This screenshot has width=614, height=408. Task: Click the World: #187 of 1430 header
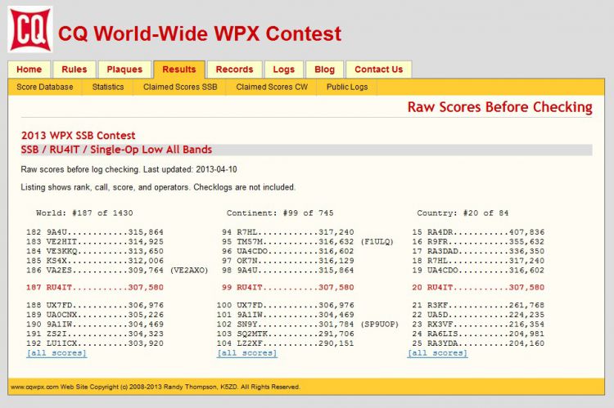click(x=84, y=213)
